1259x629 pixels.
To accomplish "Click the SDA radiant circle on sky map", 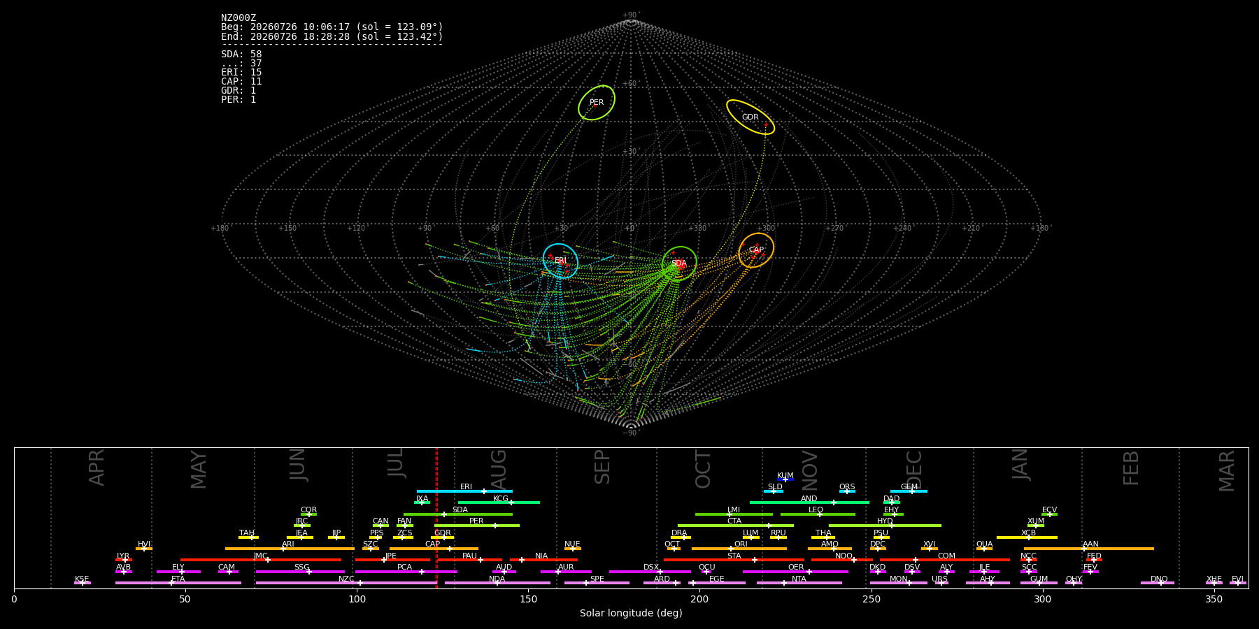I will [x=679, y=263].
